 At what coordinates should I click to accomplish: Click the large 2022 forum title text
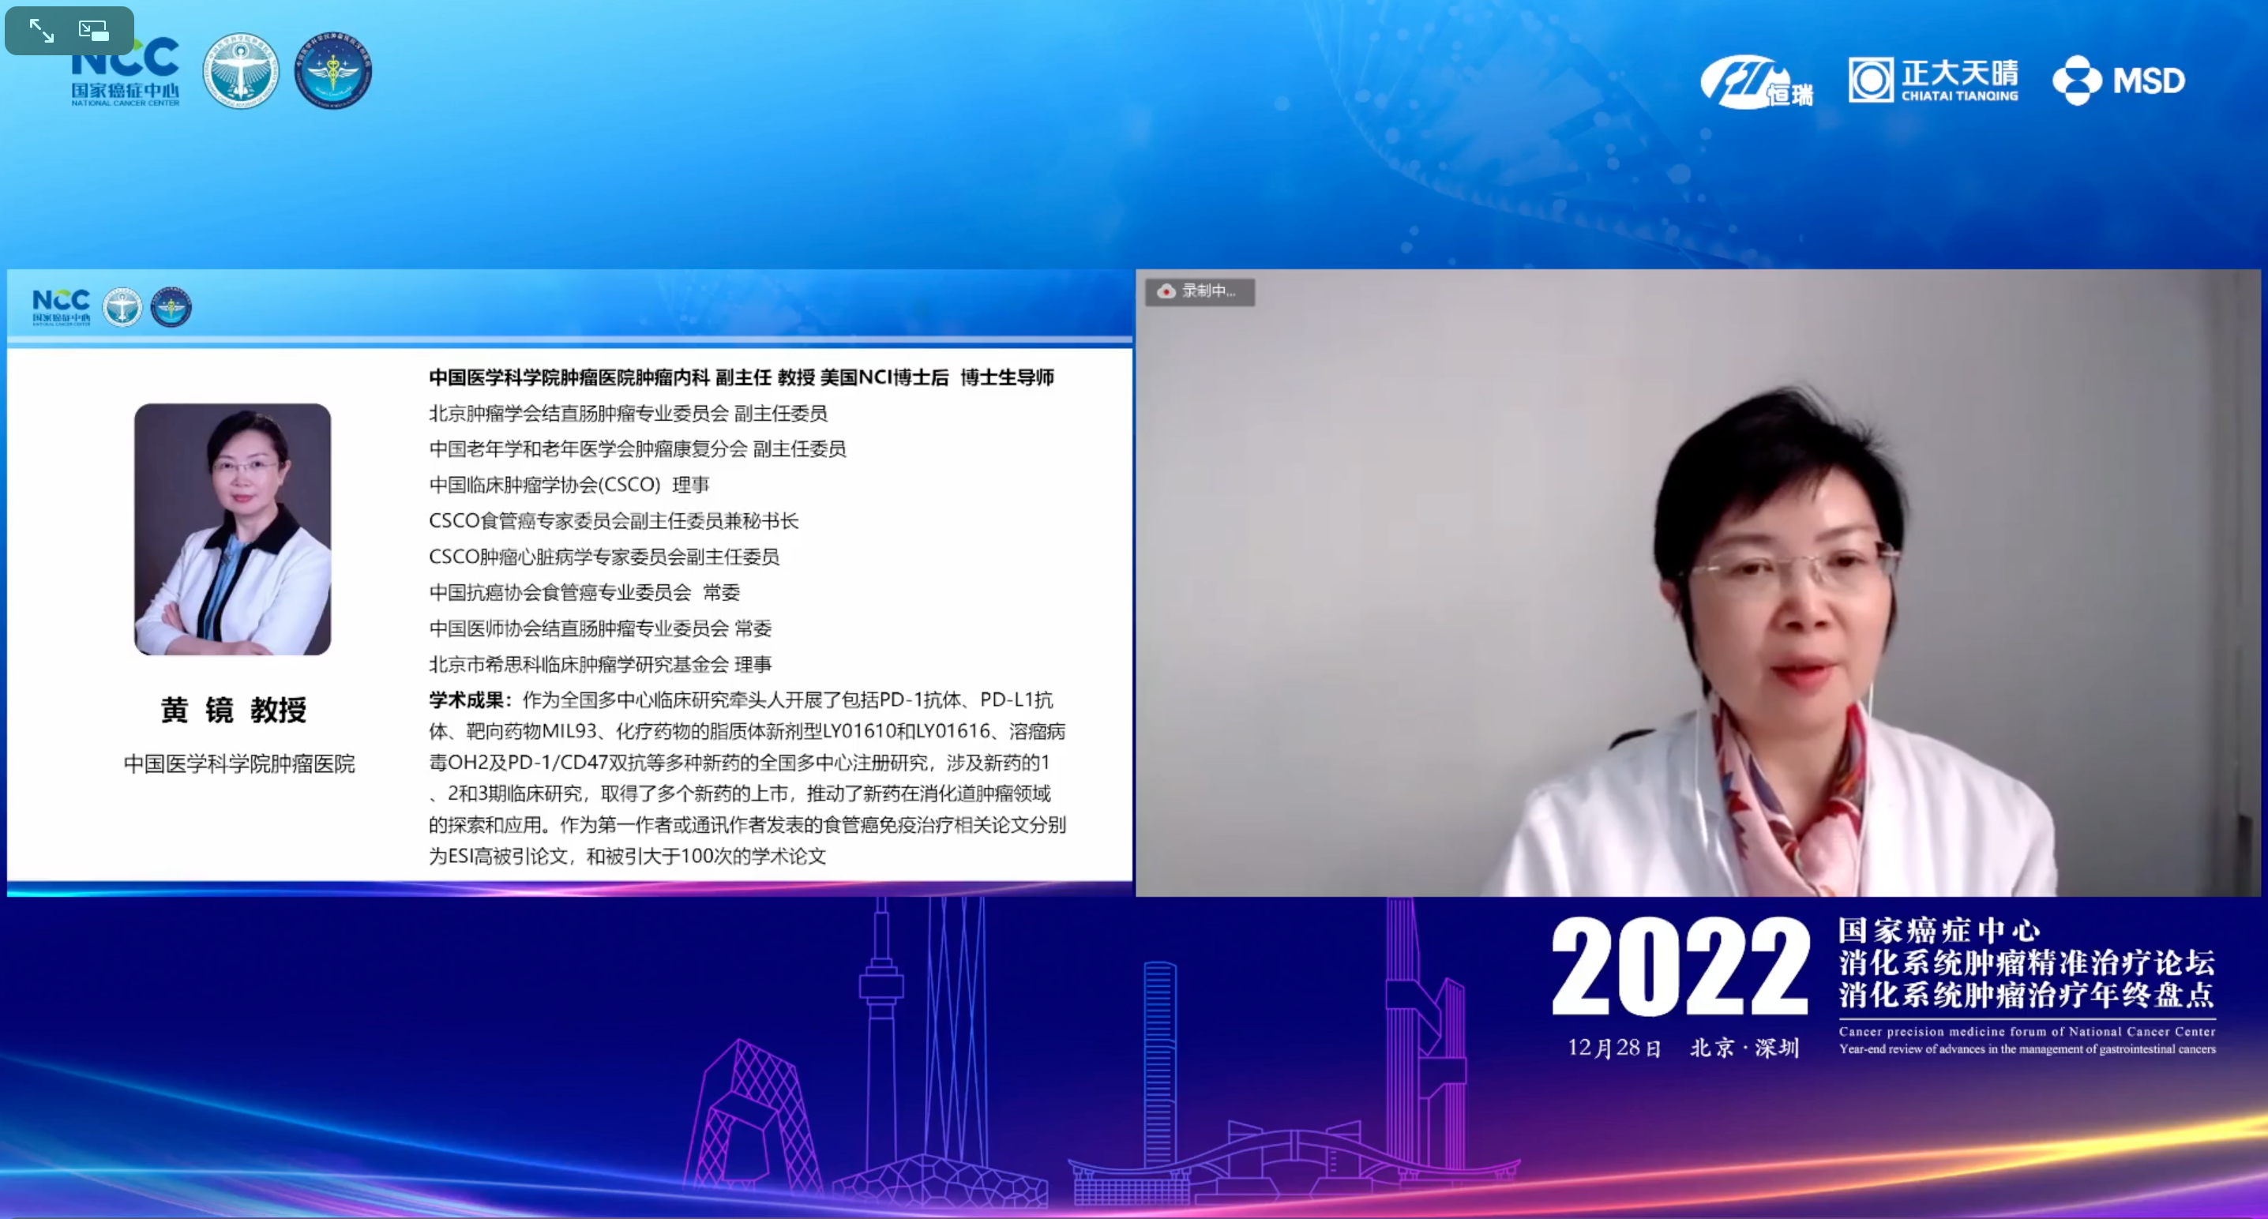click(x=1680, y=966)
